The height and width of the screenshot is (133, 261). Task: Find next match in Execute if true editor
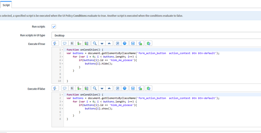coord(102,43)
